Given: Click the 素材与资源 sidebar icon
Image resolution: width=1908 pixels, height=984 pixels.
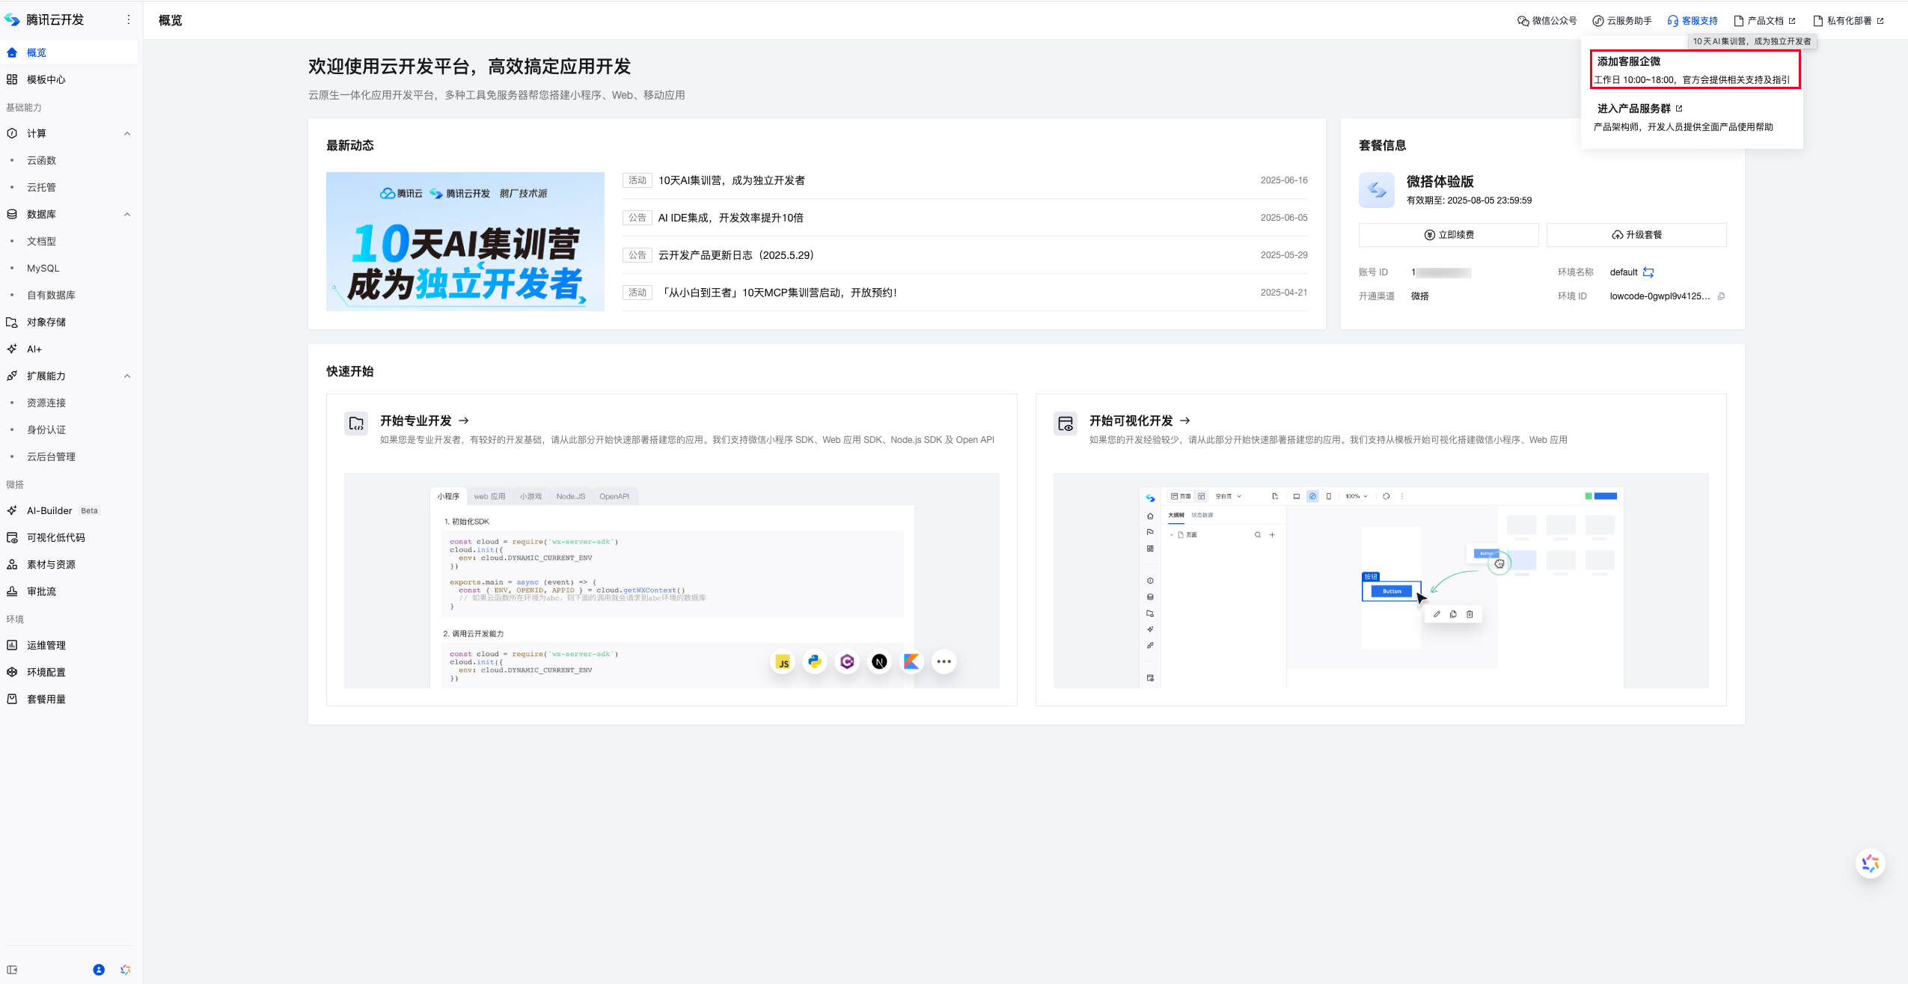Looking at the screenshot, I should pos(12,564).
